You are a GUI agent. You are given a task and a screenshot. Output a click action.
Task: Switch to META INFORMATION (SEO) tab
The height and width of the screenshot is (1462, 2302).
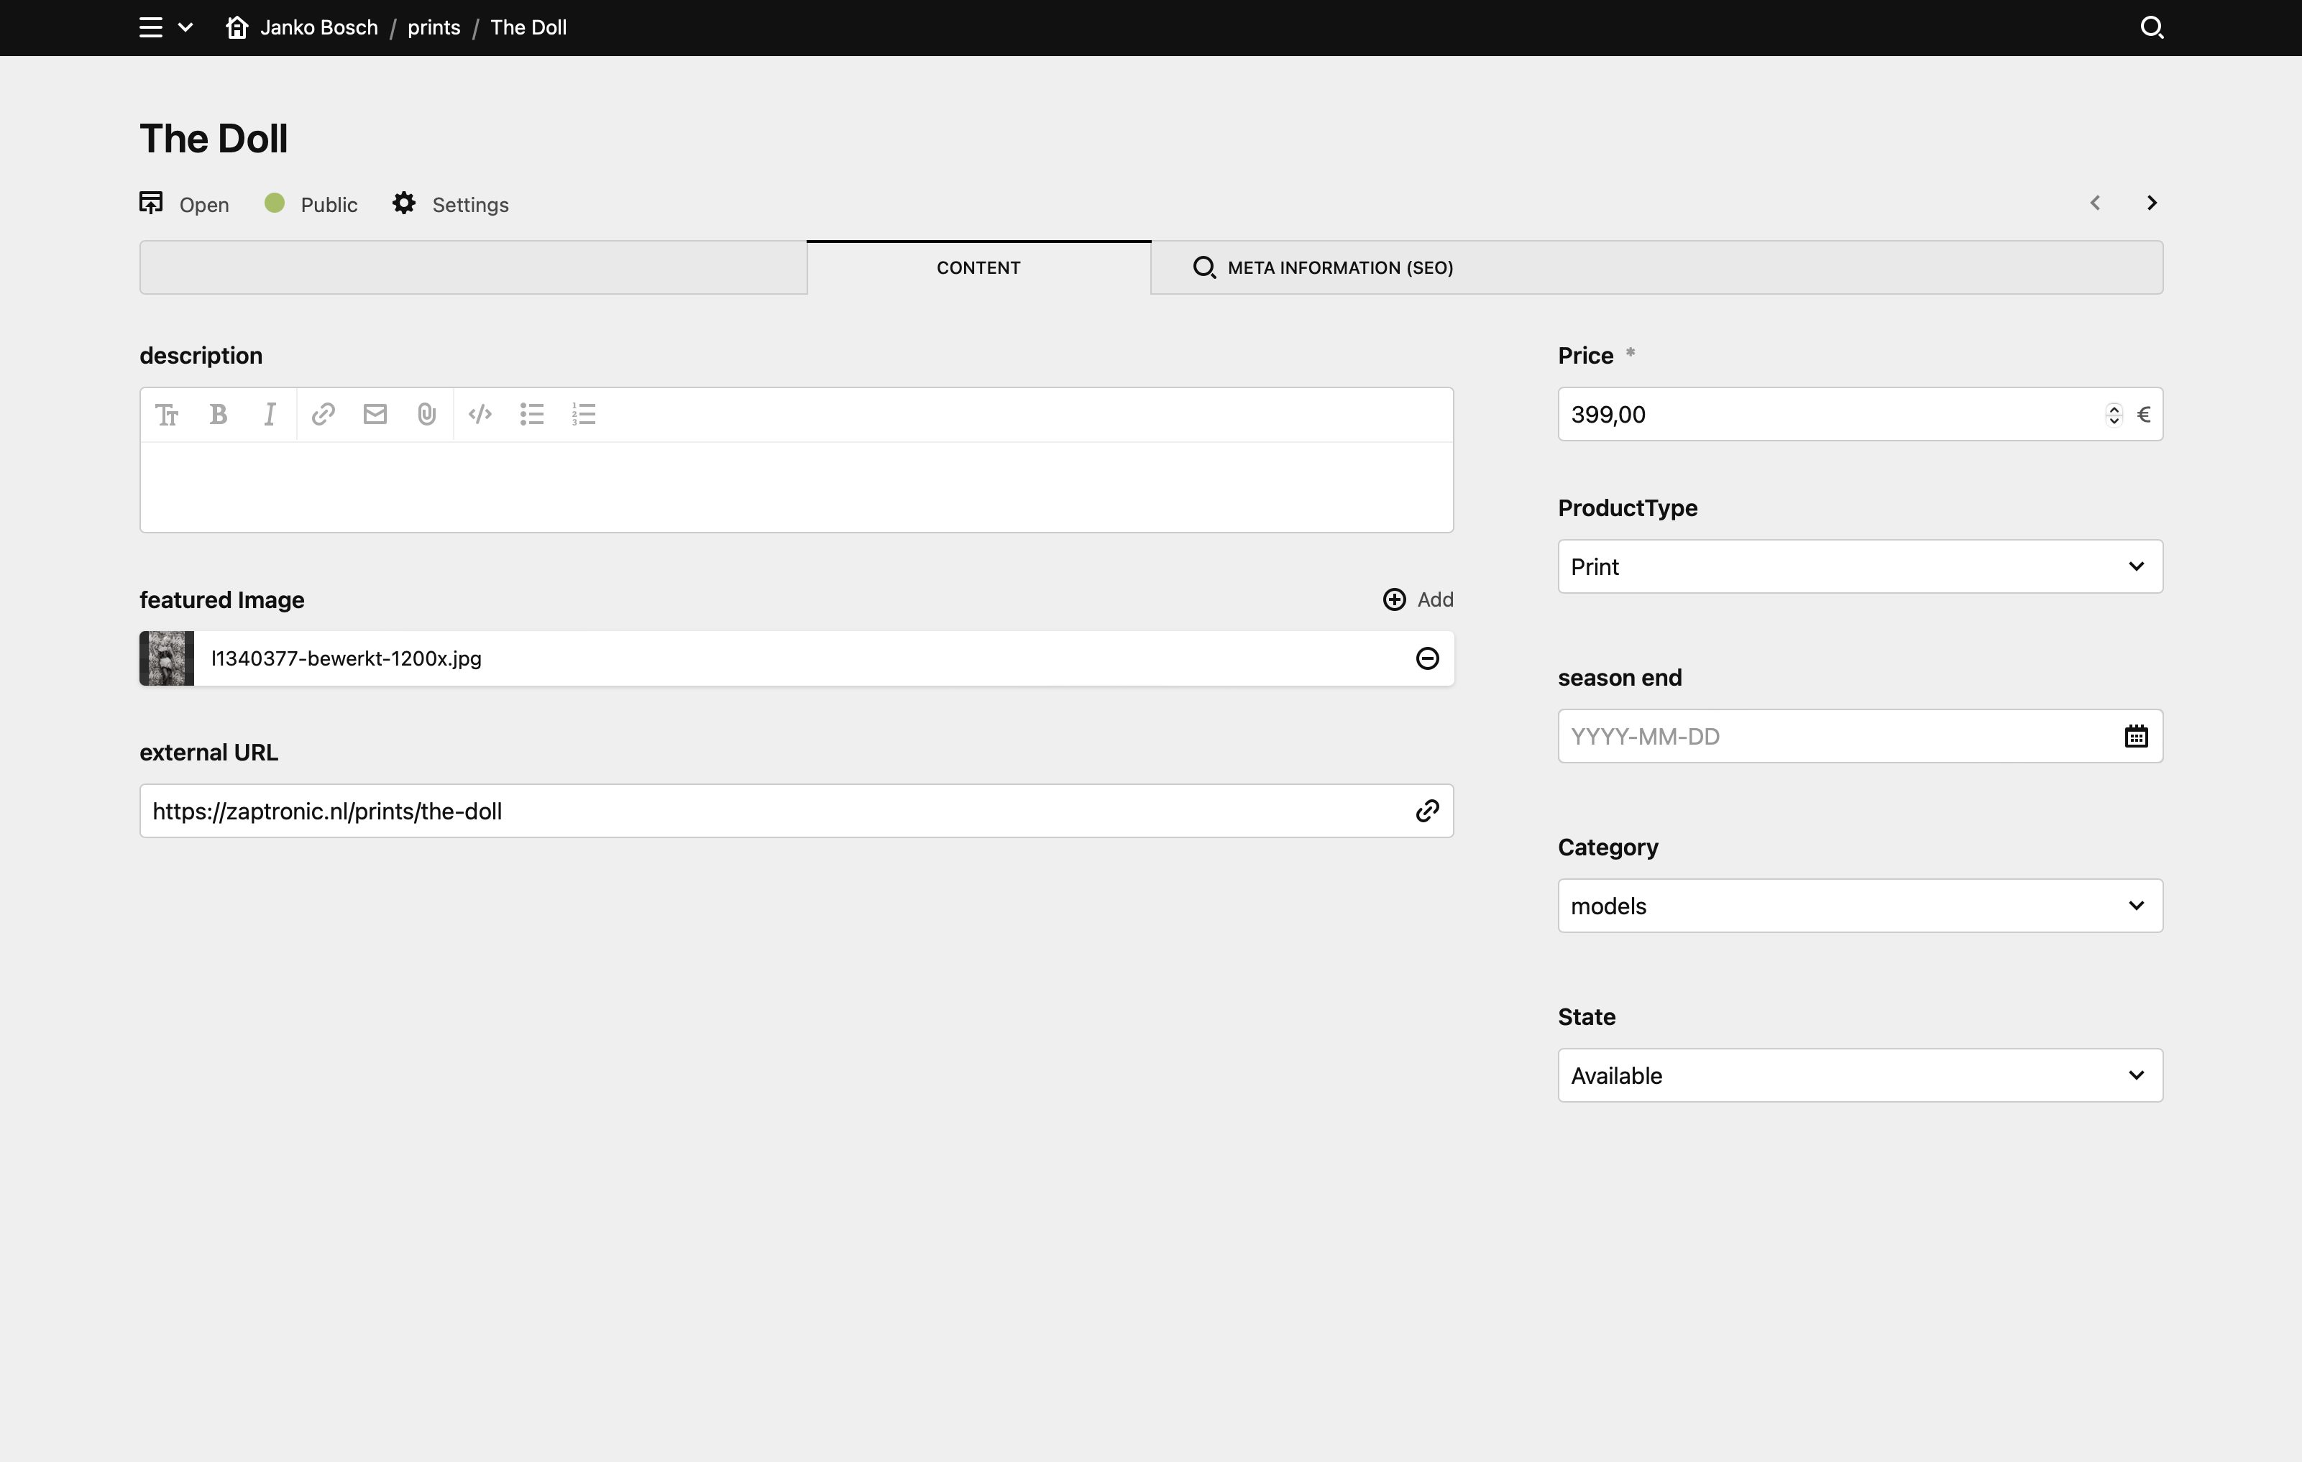[x=1323, y=267]
